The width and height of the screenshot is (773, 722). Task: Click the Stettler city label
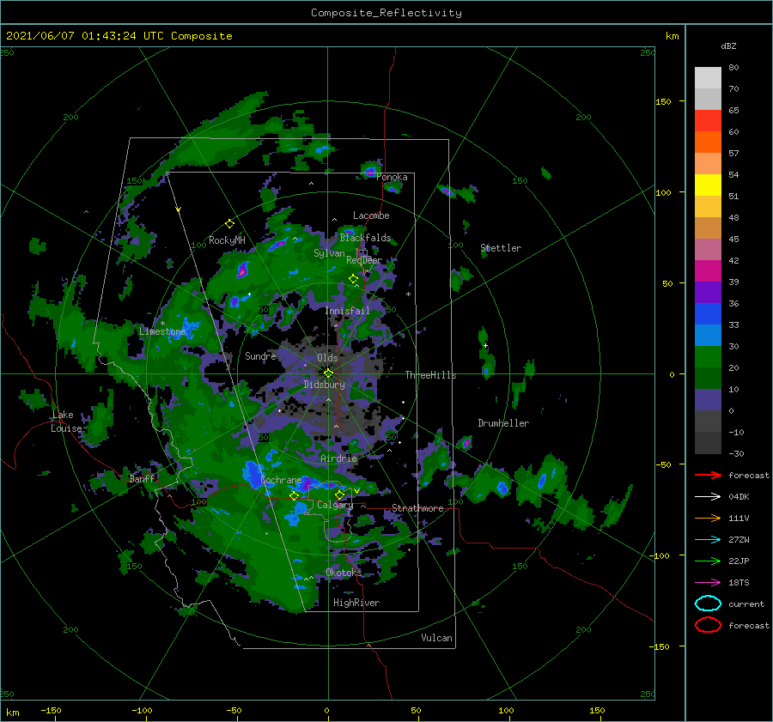coord(501,248)
